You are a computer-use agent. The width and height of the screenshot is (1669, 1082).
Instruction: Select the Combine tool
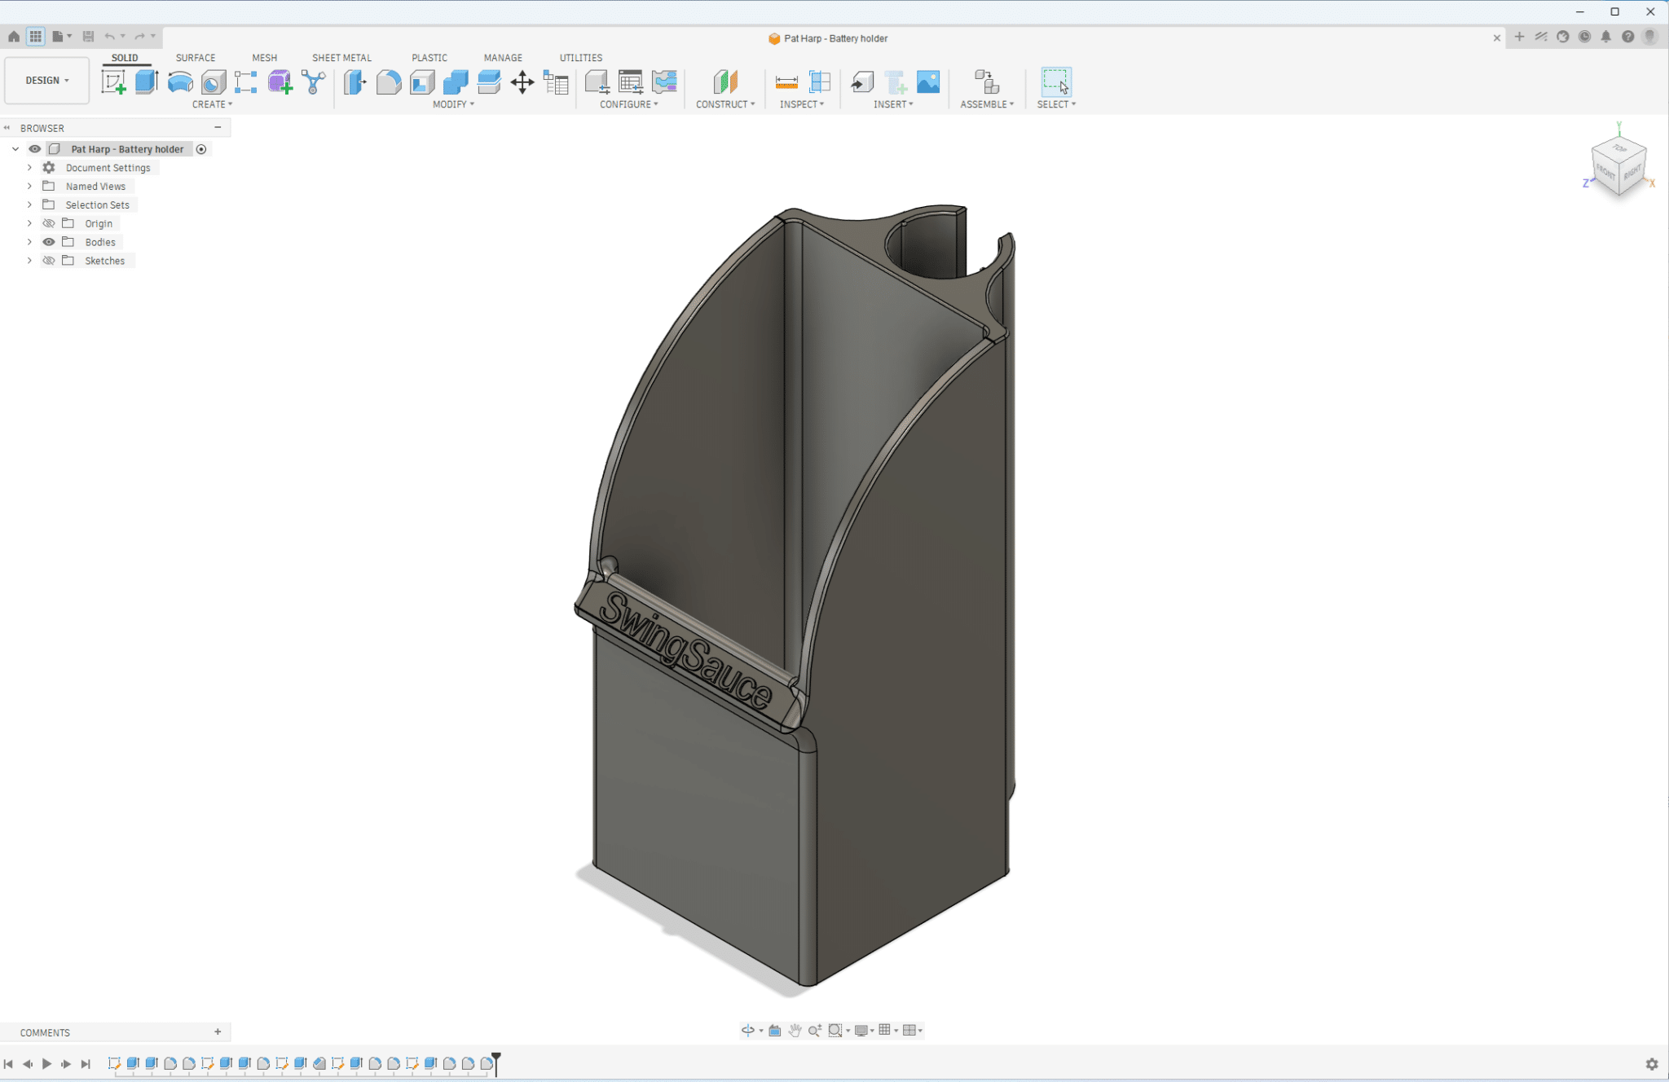[x=456, y=81]
